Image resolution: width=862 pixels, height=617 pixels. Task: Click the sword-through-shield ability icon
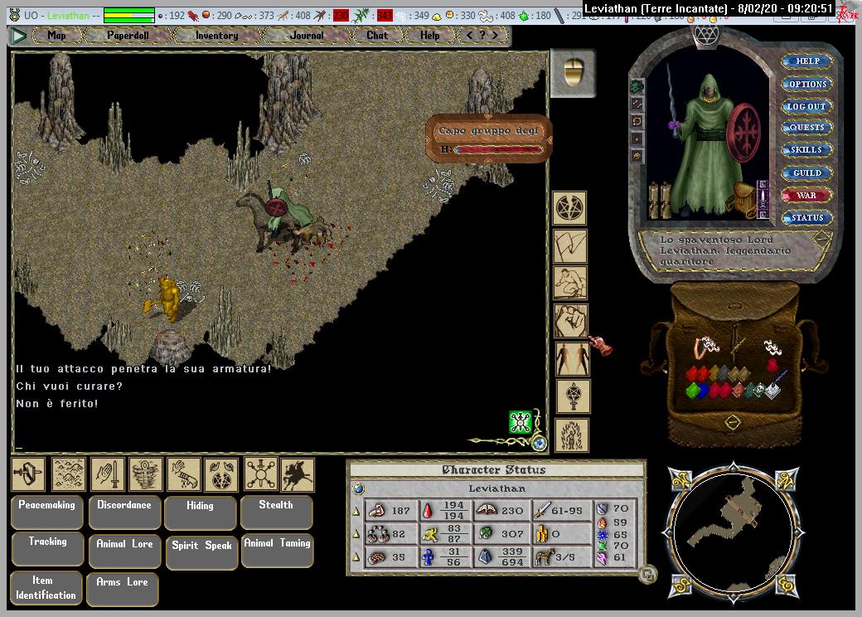tap(28, 474)
